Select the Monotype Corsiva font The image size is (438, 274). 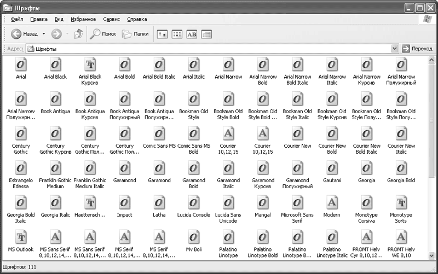click(366, 210)
